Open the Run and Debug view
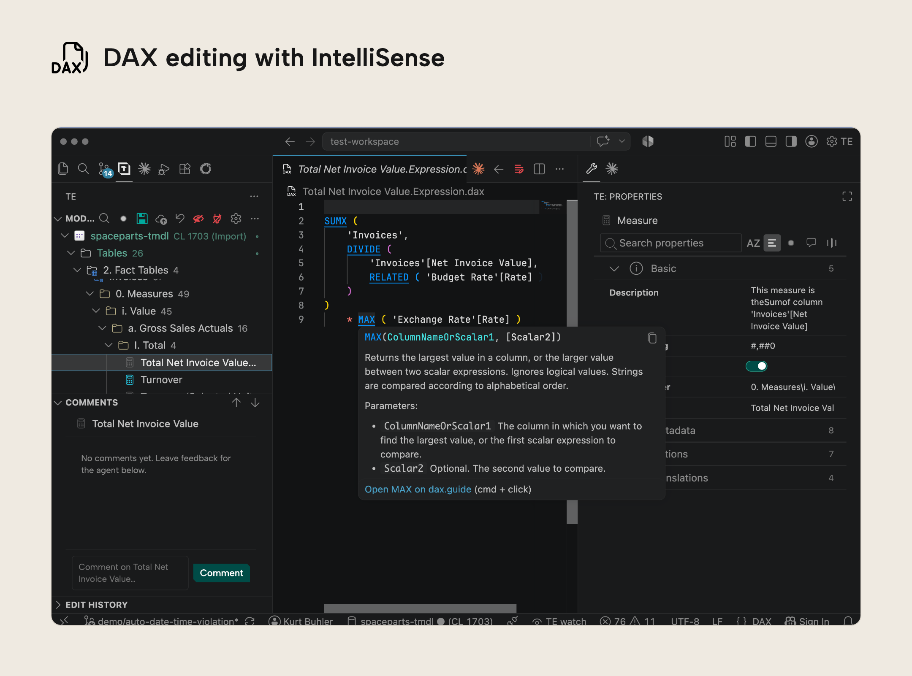The height and width of the screenshot is (676, 912). [x=164, y=169]
